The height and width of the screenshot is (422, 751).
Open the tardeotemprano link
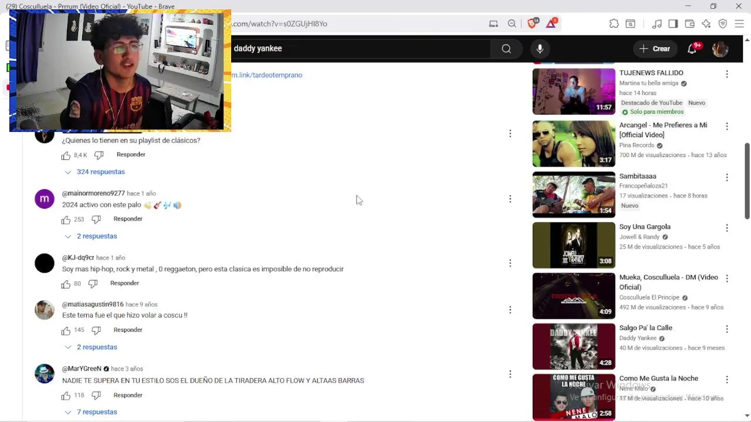pyautogui.click(x=267, y=75)
